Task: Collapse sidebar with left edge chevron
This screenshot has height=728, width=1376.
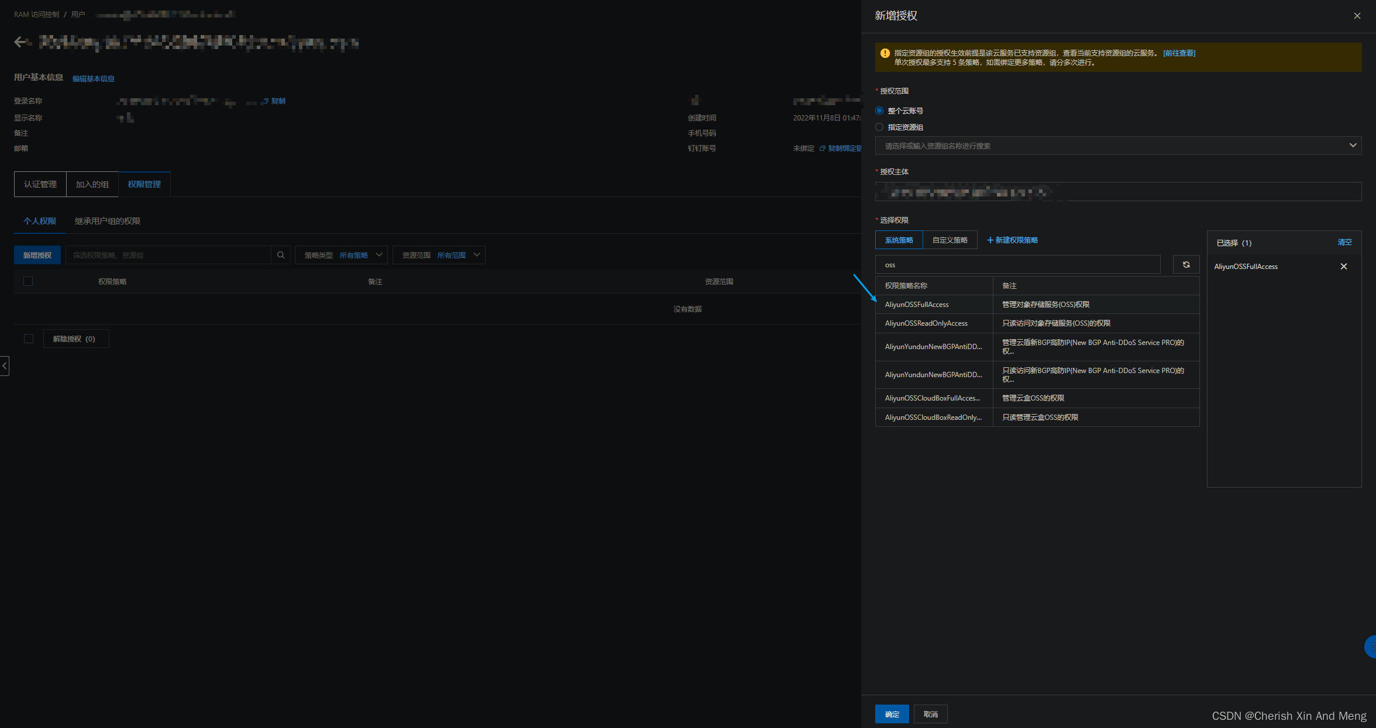Action: click(5, 366)
